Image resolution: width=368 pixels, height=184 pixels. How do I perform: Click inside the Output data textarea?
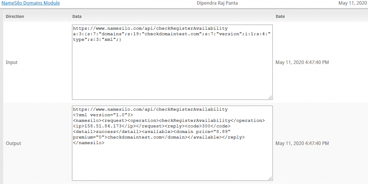pos(172,143)
